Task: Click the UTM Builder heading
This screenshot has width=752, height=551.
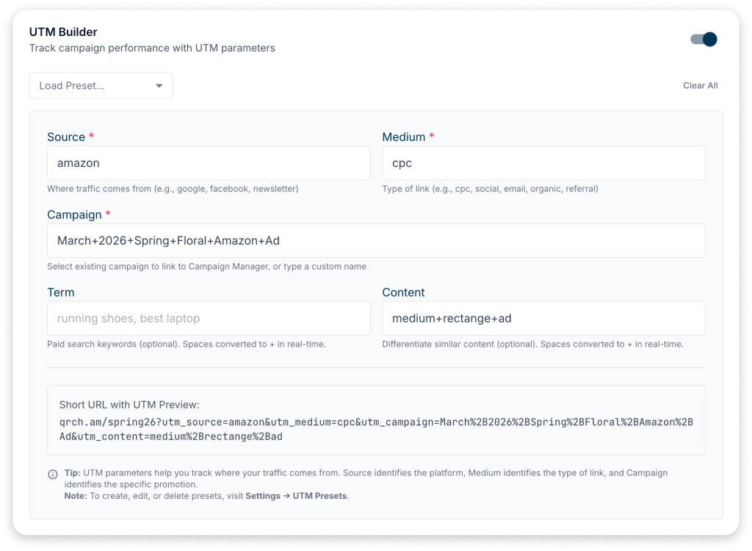Action: coord(63,32)
